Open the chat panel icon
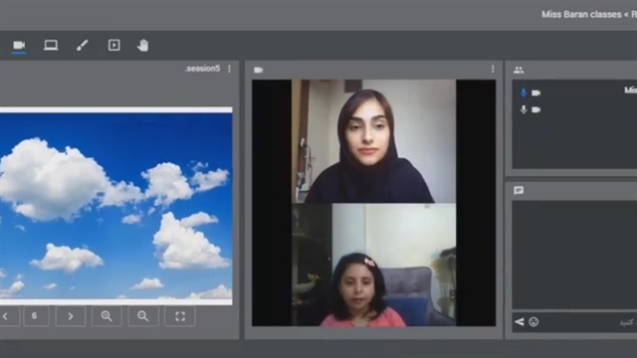Viewport: 637px width, 358px height. pos(519,190)
